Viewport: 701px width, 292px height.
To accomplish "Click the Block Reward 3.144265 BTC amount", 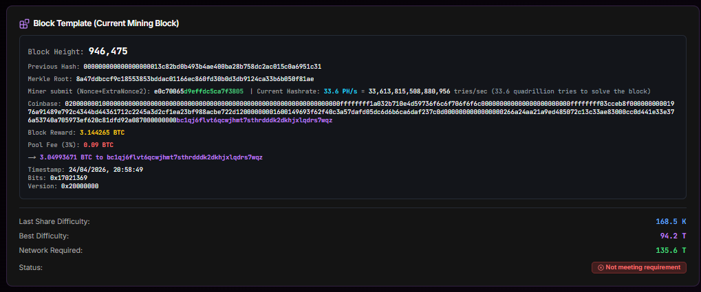I will [x=102, y=132].
